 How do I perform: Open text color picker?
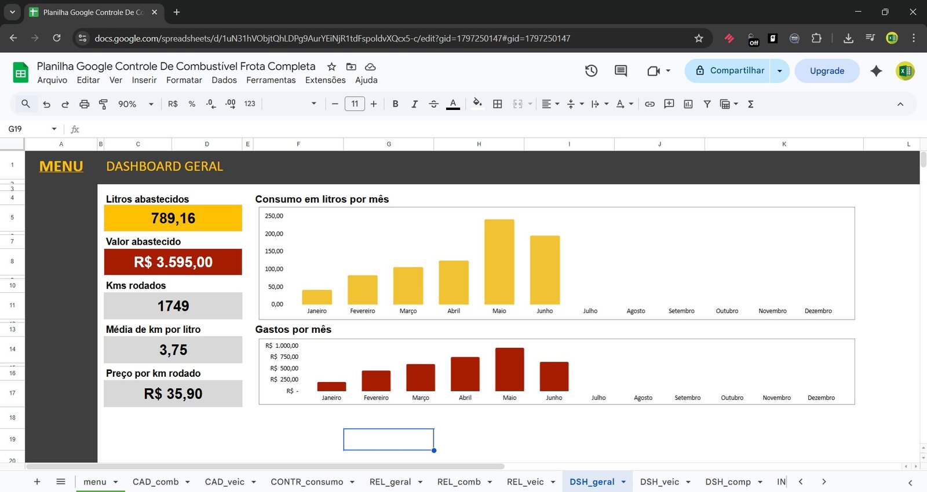453,104
